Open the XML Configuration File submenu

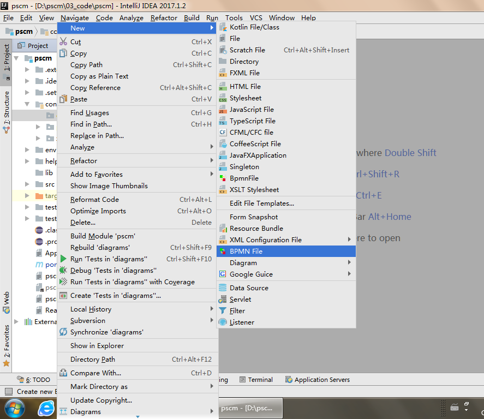pyautogui.click(x=286, y=240)
